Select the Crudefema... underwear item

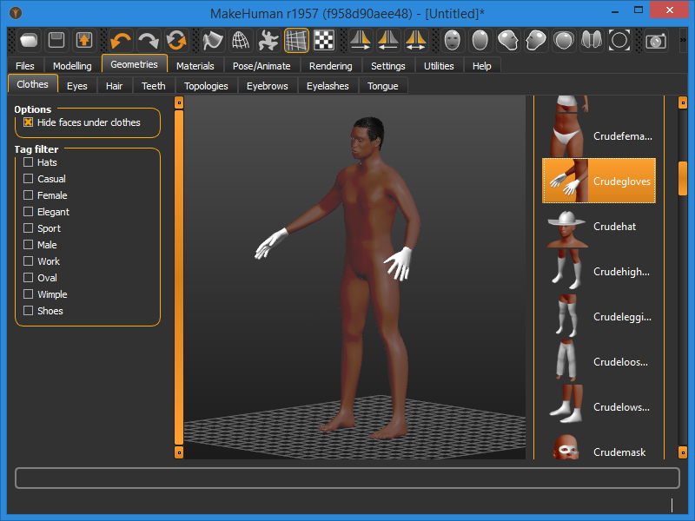click(x=599, y=135)
